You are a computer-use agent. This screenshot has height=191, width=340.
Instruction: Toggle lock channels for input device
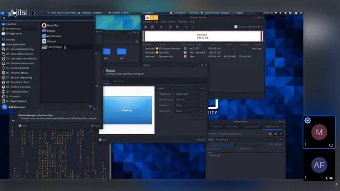point(276,134)
